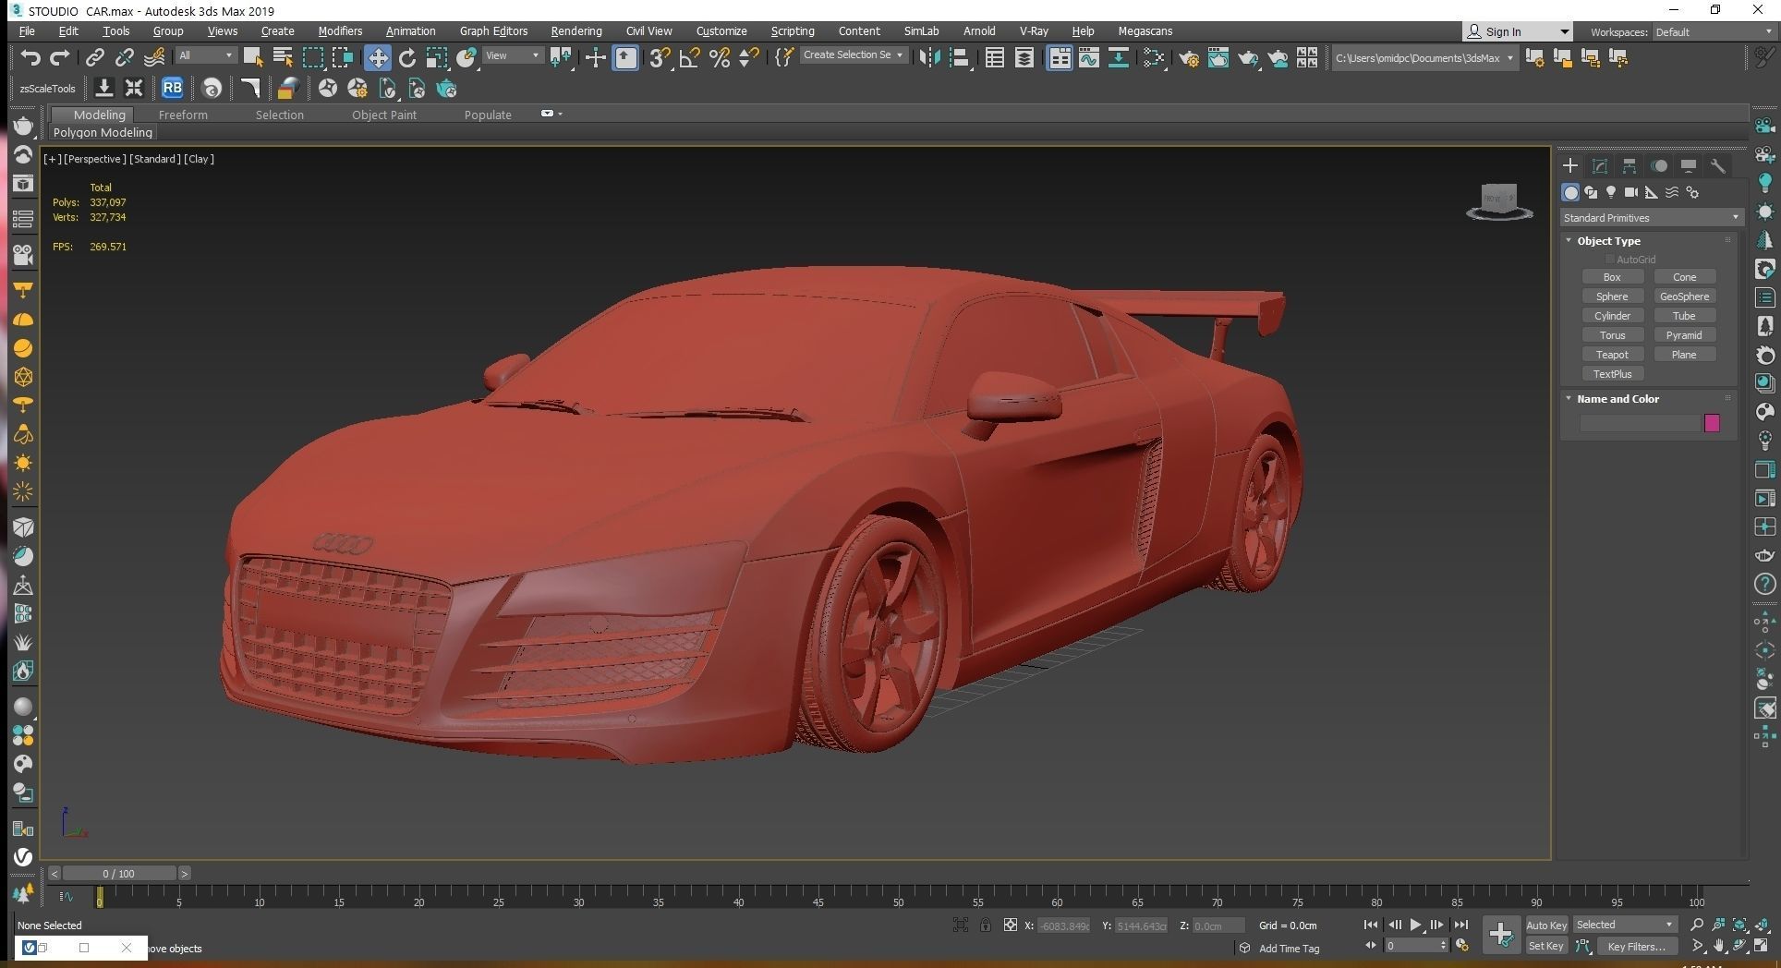Click the TextPlus button
The height and width of the screenshot is (968, 1781).
tap(1612, 374)
